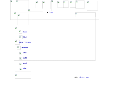The height and width of the screenshot is (104, 139).
Task: Open the PC98 link
Action: (25, 37)
